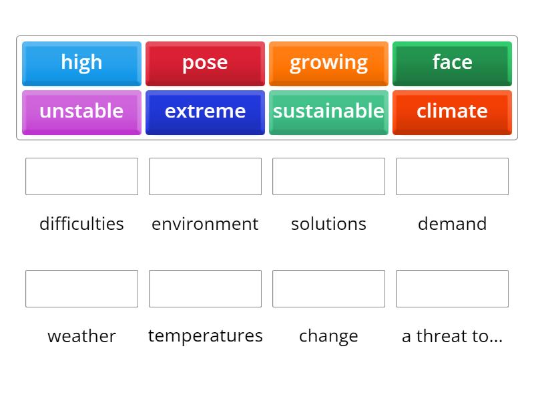Viewport: 534px width, 401px height.
Task: Click the empty box above 'demand'
Action: pyautogui.click(x=452, y=176)
